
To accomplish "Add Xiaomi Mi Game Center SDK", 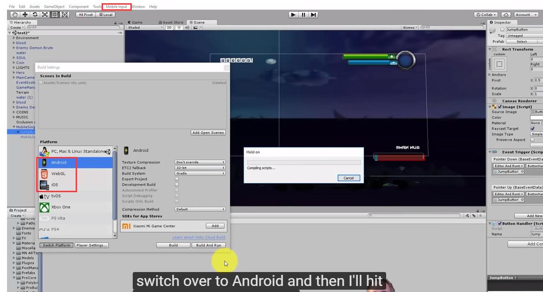I will click(x=215, y=226).
